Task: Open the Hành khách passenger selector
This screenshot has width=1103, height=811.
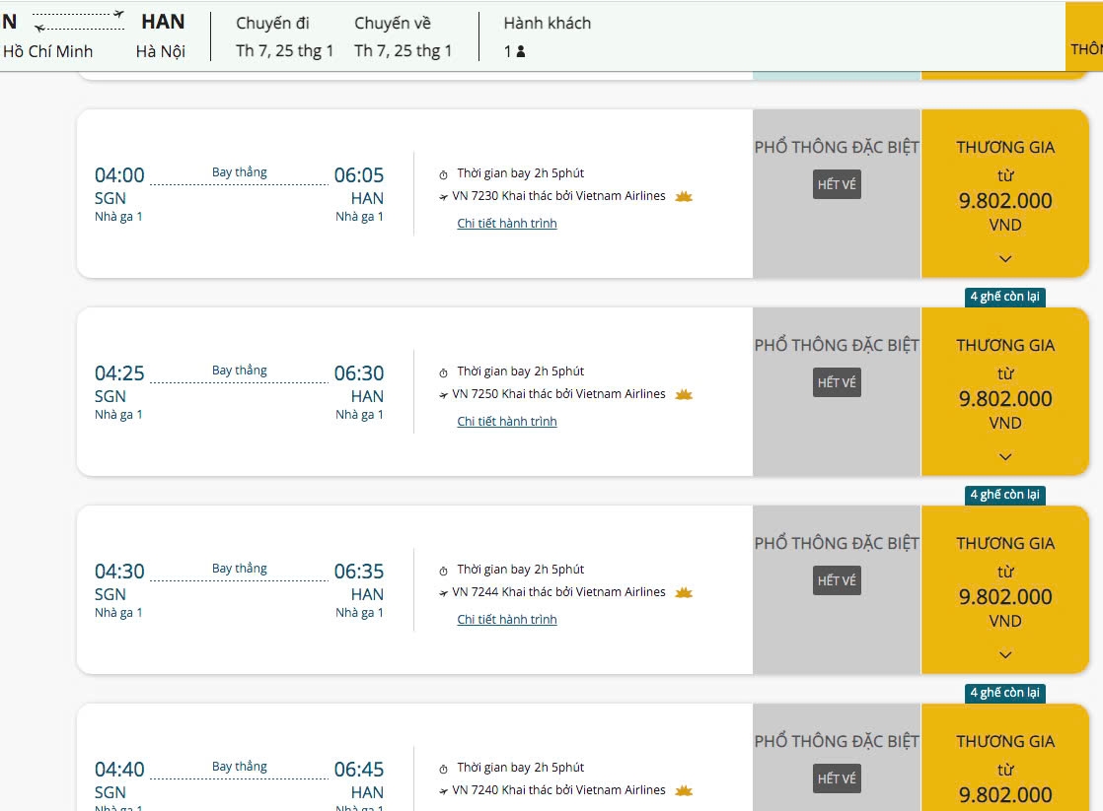Action: pyautogui.click(x=547, y=37)
